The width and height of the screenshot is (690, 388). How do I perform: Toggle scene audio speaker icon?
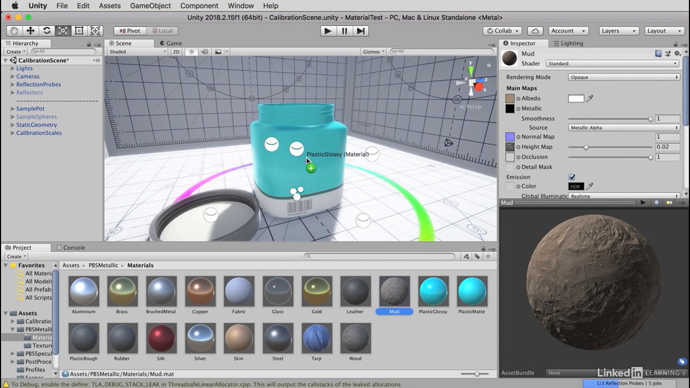coord(205,52)
